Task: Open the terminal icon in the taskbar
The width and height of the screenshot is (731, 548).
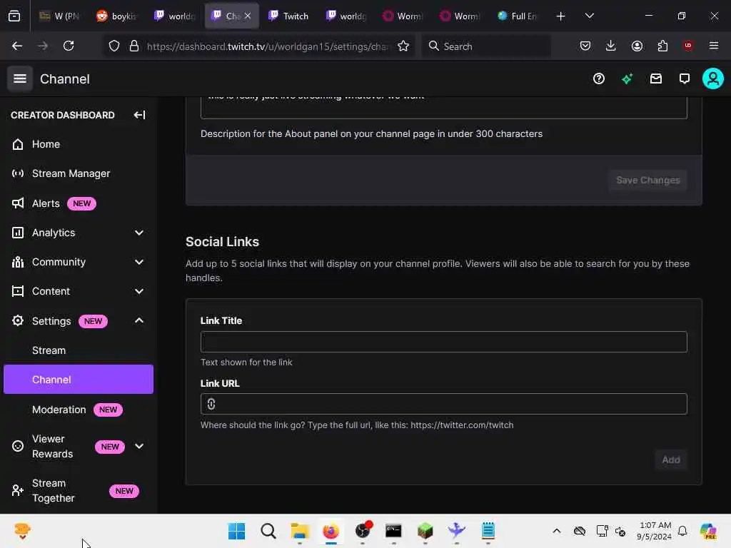Action: tap(393, 531)
